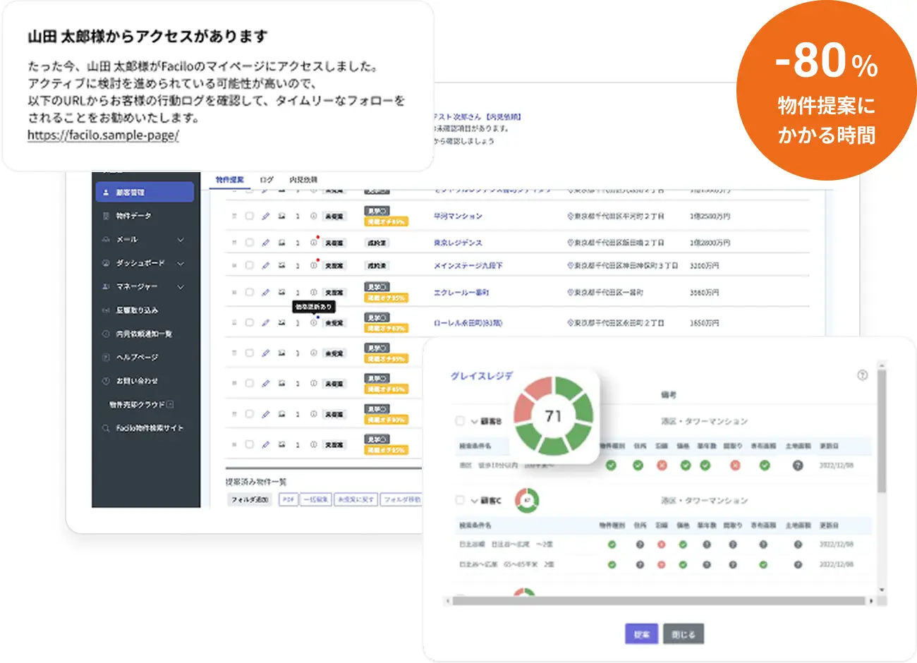Screen dimensions: 917x663
Task: Expand the メール sidebar menu chevron
Action: point(181,240)
